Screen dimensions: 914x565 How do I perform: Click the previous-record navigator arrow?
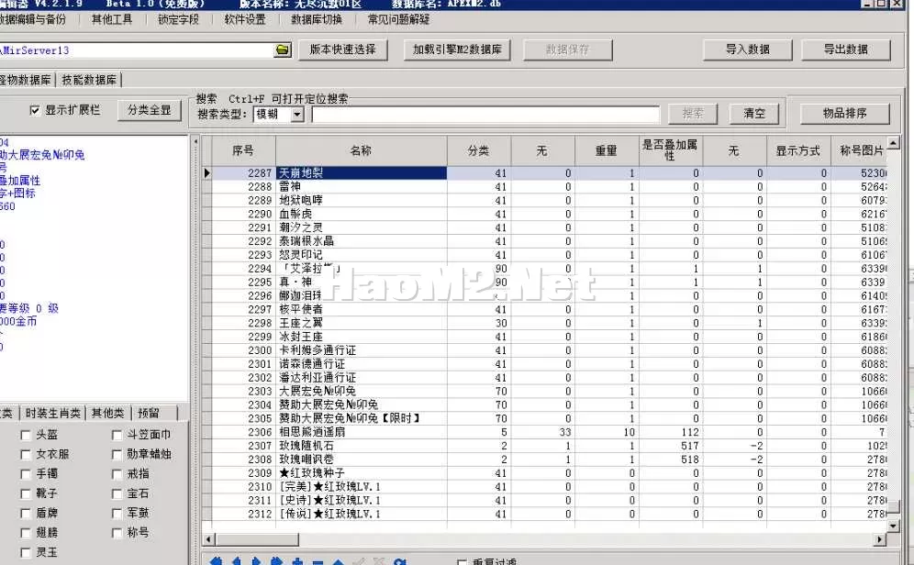coord(236,561)
